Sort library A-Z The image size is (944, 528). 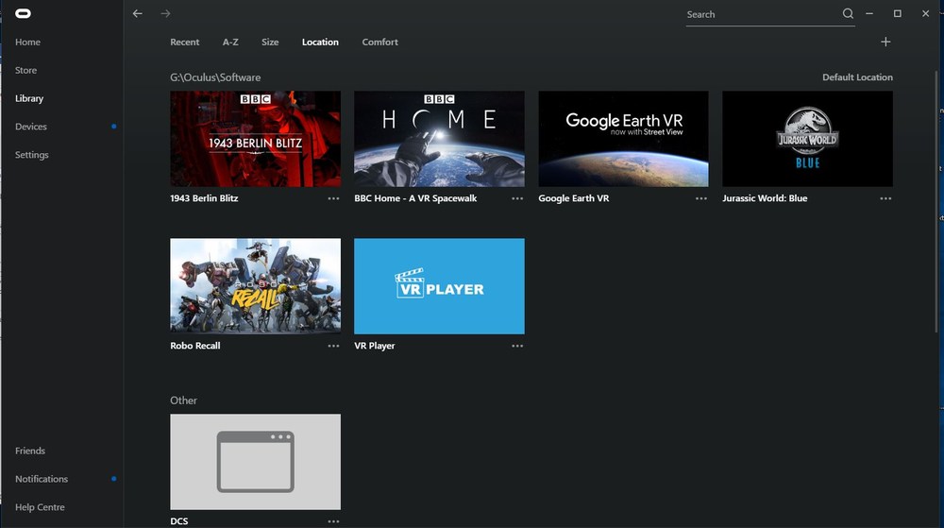230,43
